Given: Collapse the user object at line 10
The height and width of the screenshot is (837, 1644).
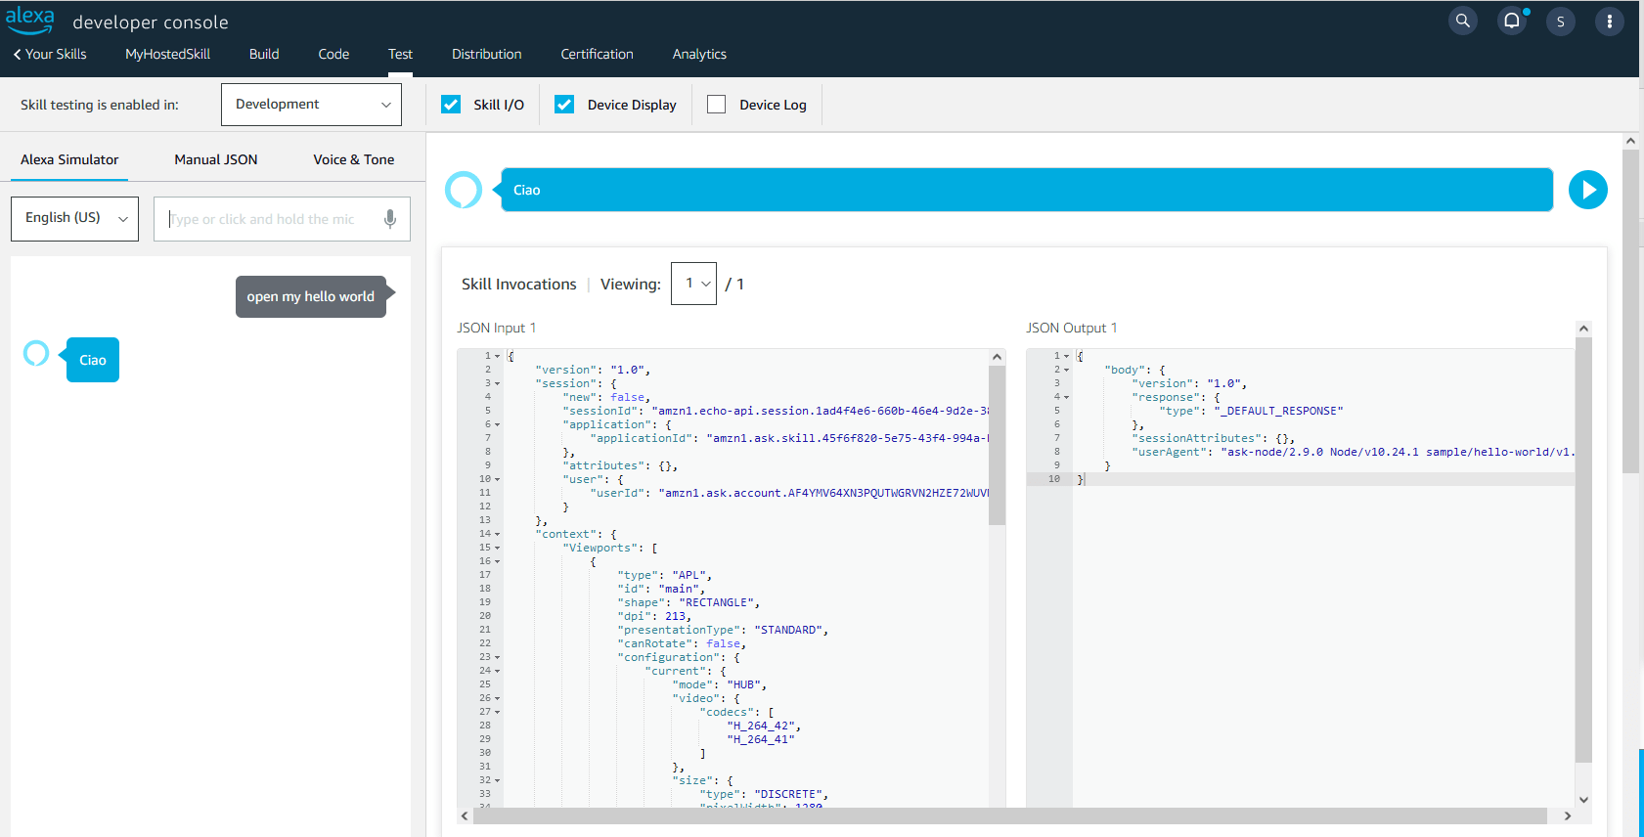Looking at the screenshot, I should pos(497,479).
